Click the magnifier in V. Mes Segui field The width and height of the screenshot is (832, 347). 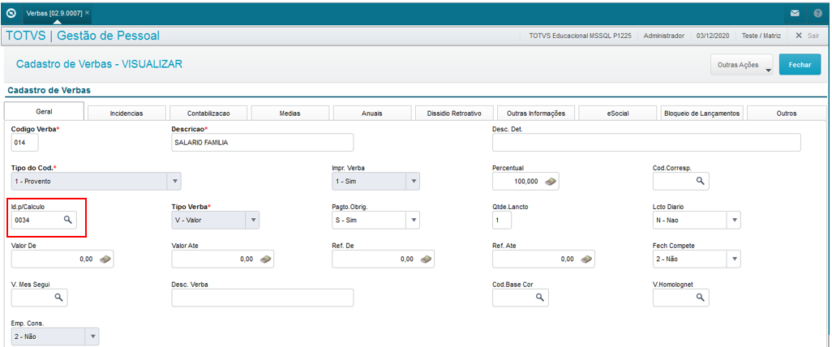pos(58,298)
